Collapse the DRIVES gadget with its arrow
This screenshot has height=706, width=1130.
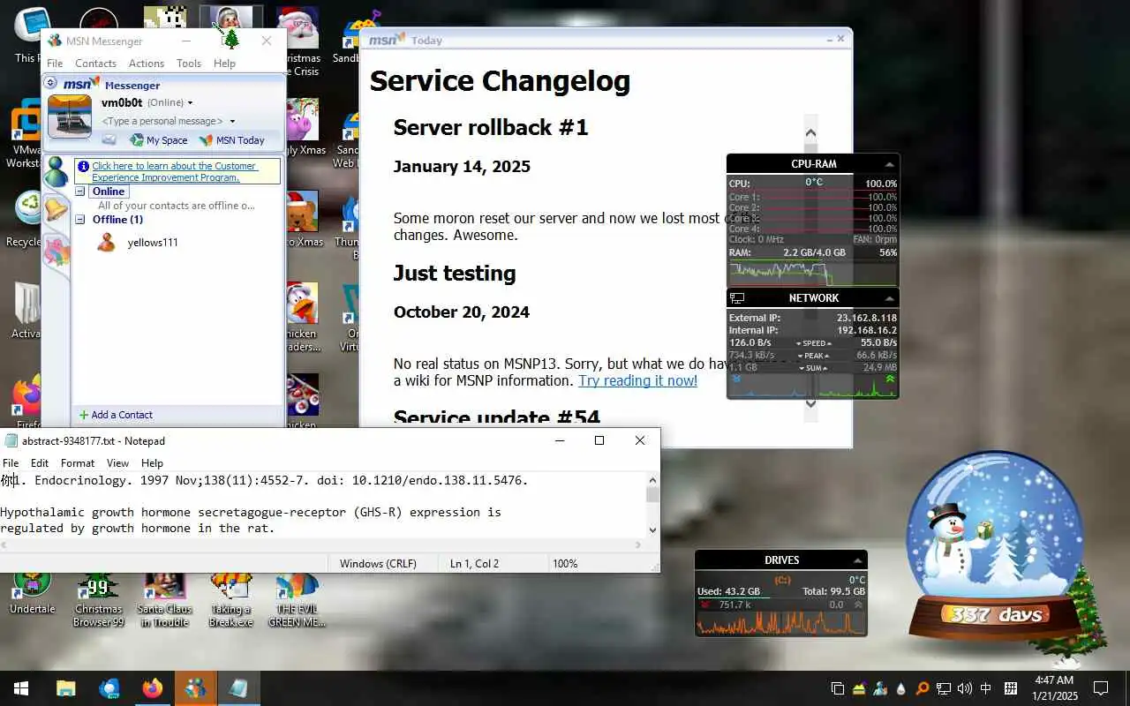click(x=857, y=560)
